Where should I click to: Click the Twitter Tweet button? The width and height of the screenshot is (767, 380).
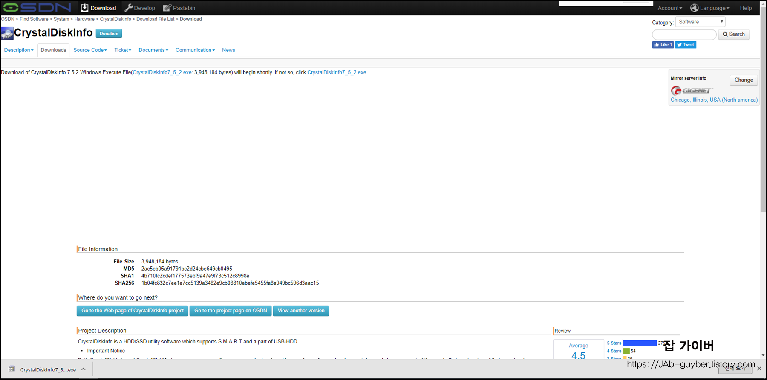[x=686, y=45]
